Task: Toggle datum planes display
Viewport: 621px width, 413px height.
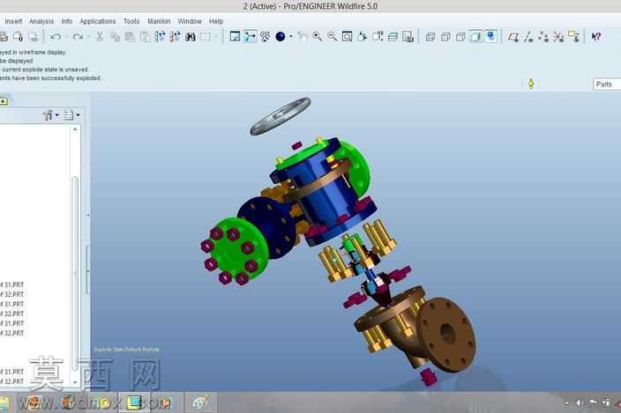Action: click(513, 37)
